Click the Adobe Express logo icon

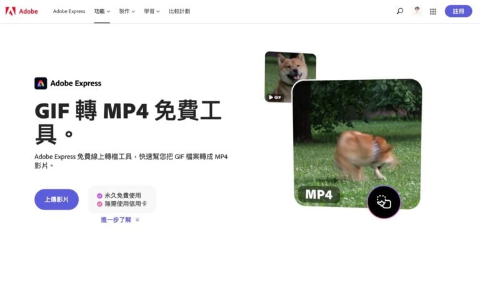[41, 83]
